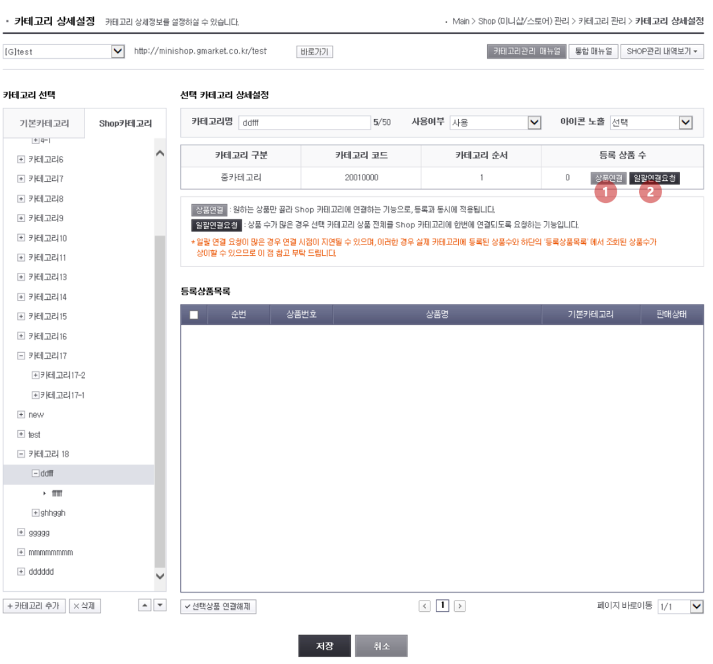
Task: Collapse the 카테고리17 tree node
Action: (x=21, y=356)
